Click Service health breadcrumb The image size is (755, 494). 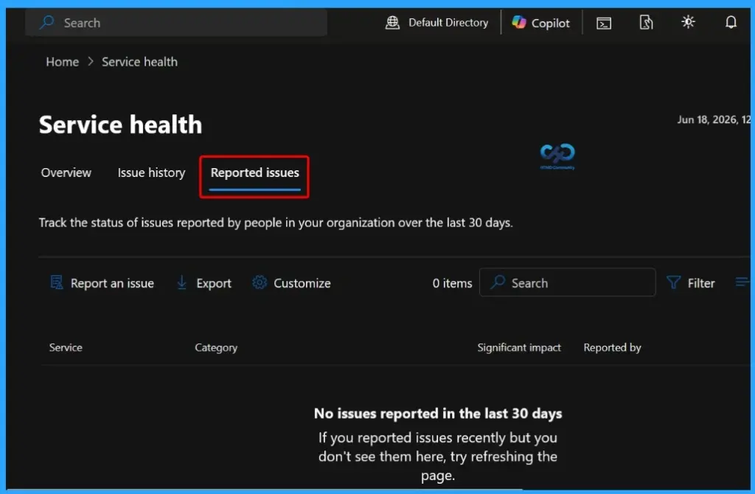point(139,62)
